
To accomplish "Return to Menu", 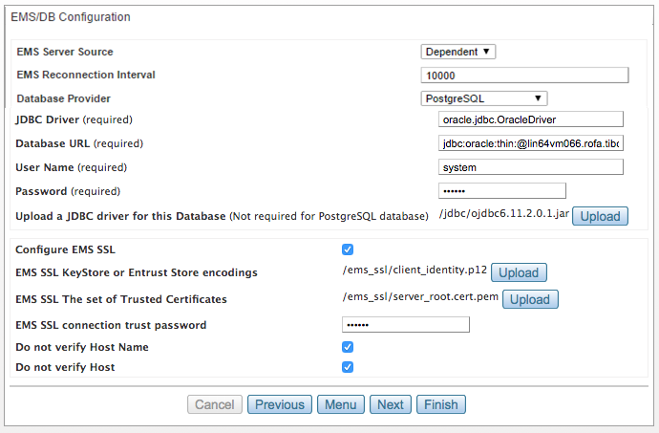I will [340, 404].
